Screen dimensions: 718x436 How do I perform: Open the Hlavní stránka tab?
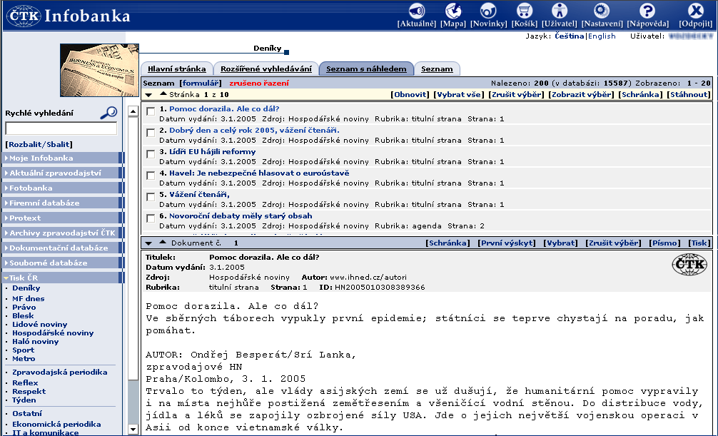pos(176,69)
